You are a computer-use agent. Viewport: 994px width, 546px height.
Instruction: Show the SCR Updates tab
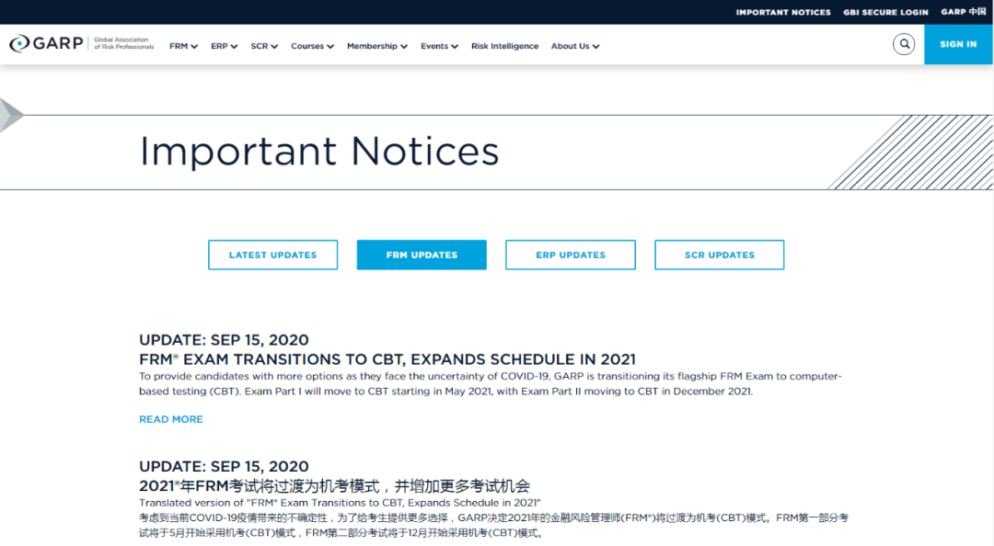click(x=720, y=255)
